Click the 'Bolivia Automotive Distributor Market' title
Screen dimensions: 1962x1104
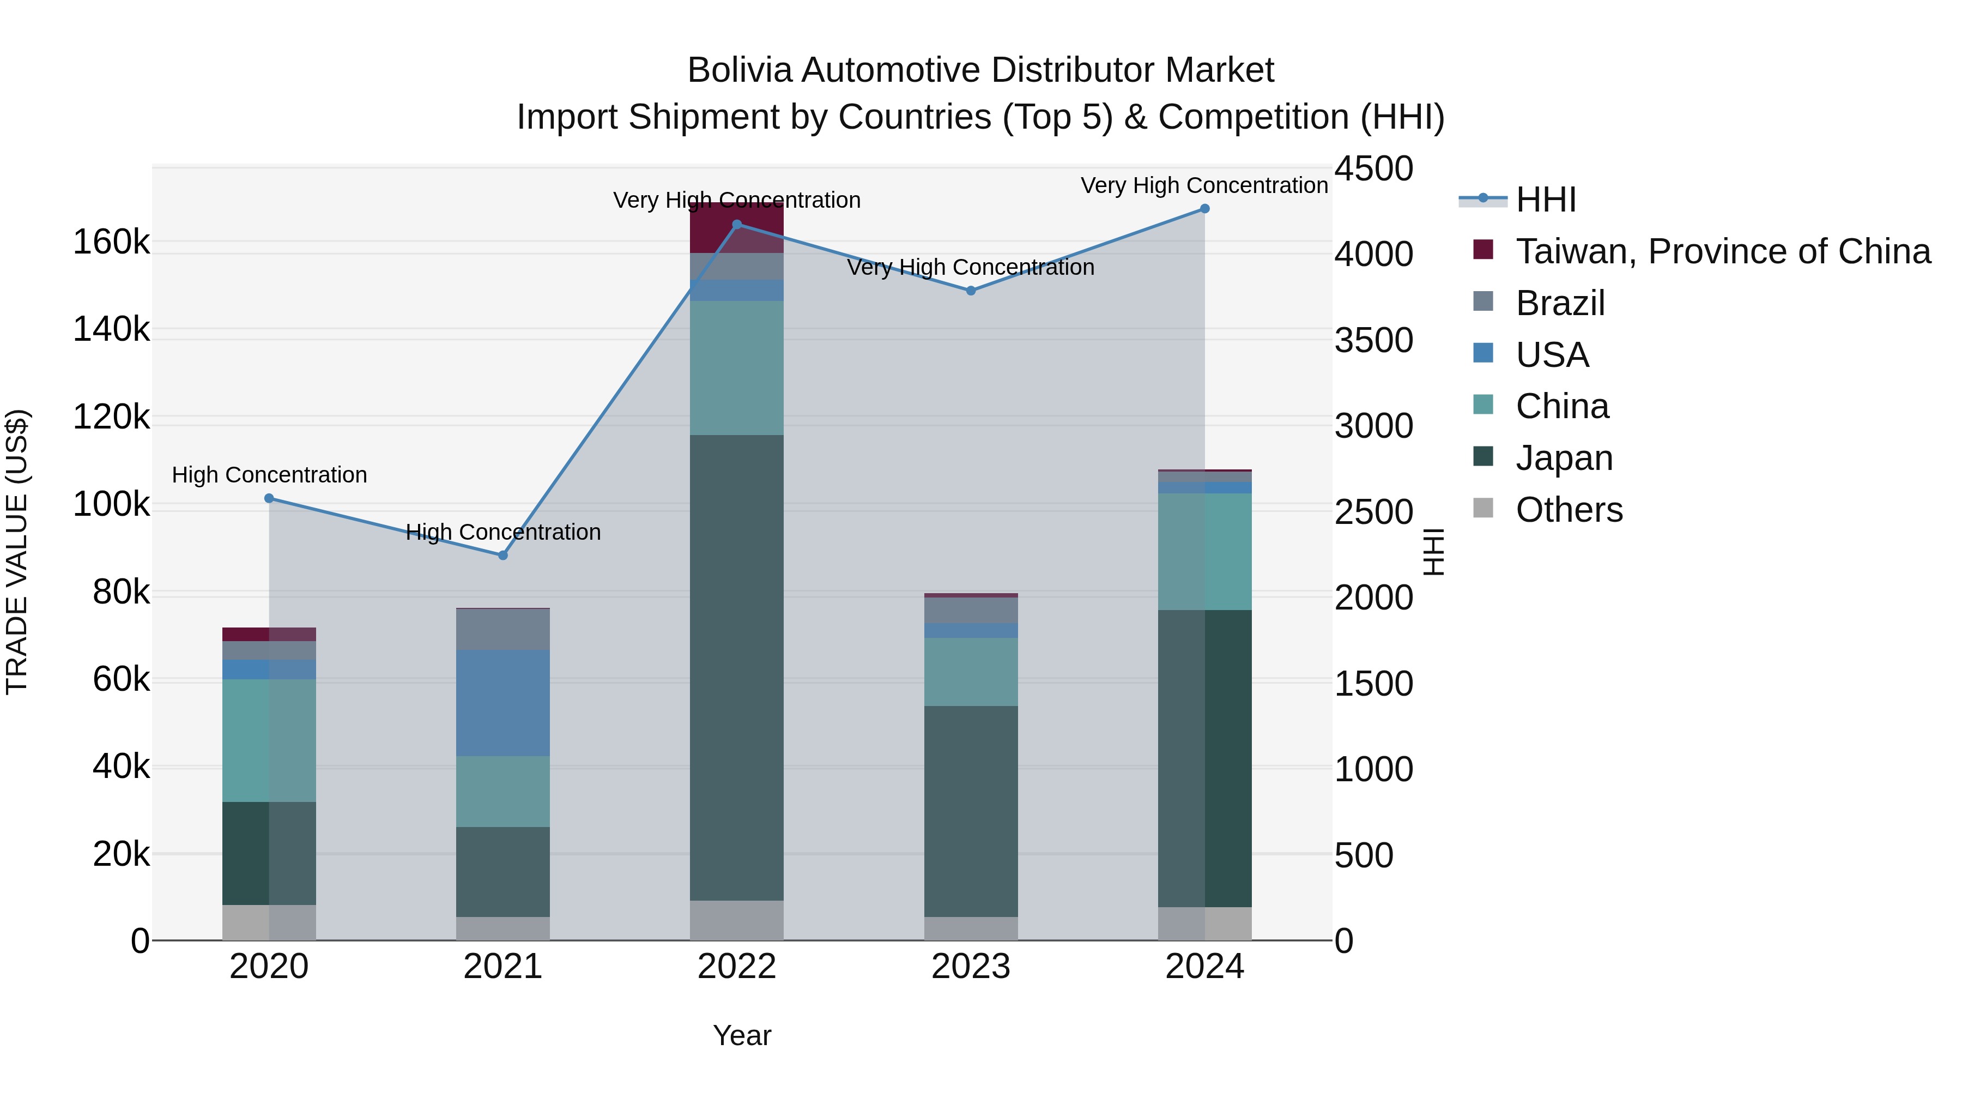coord(980,70)
